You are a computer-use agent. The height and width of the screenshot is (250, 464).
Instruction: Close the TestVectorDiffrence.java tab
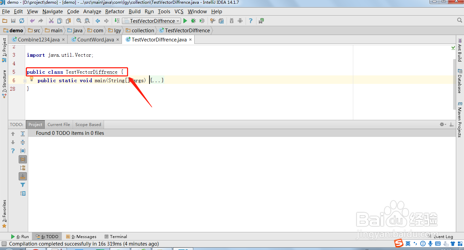tap(191, 40)
